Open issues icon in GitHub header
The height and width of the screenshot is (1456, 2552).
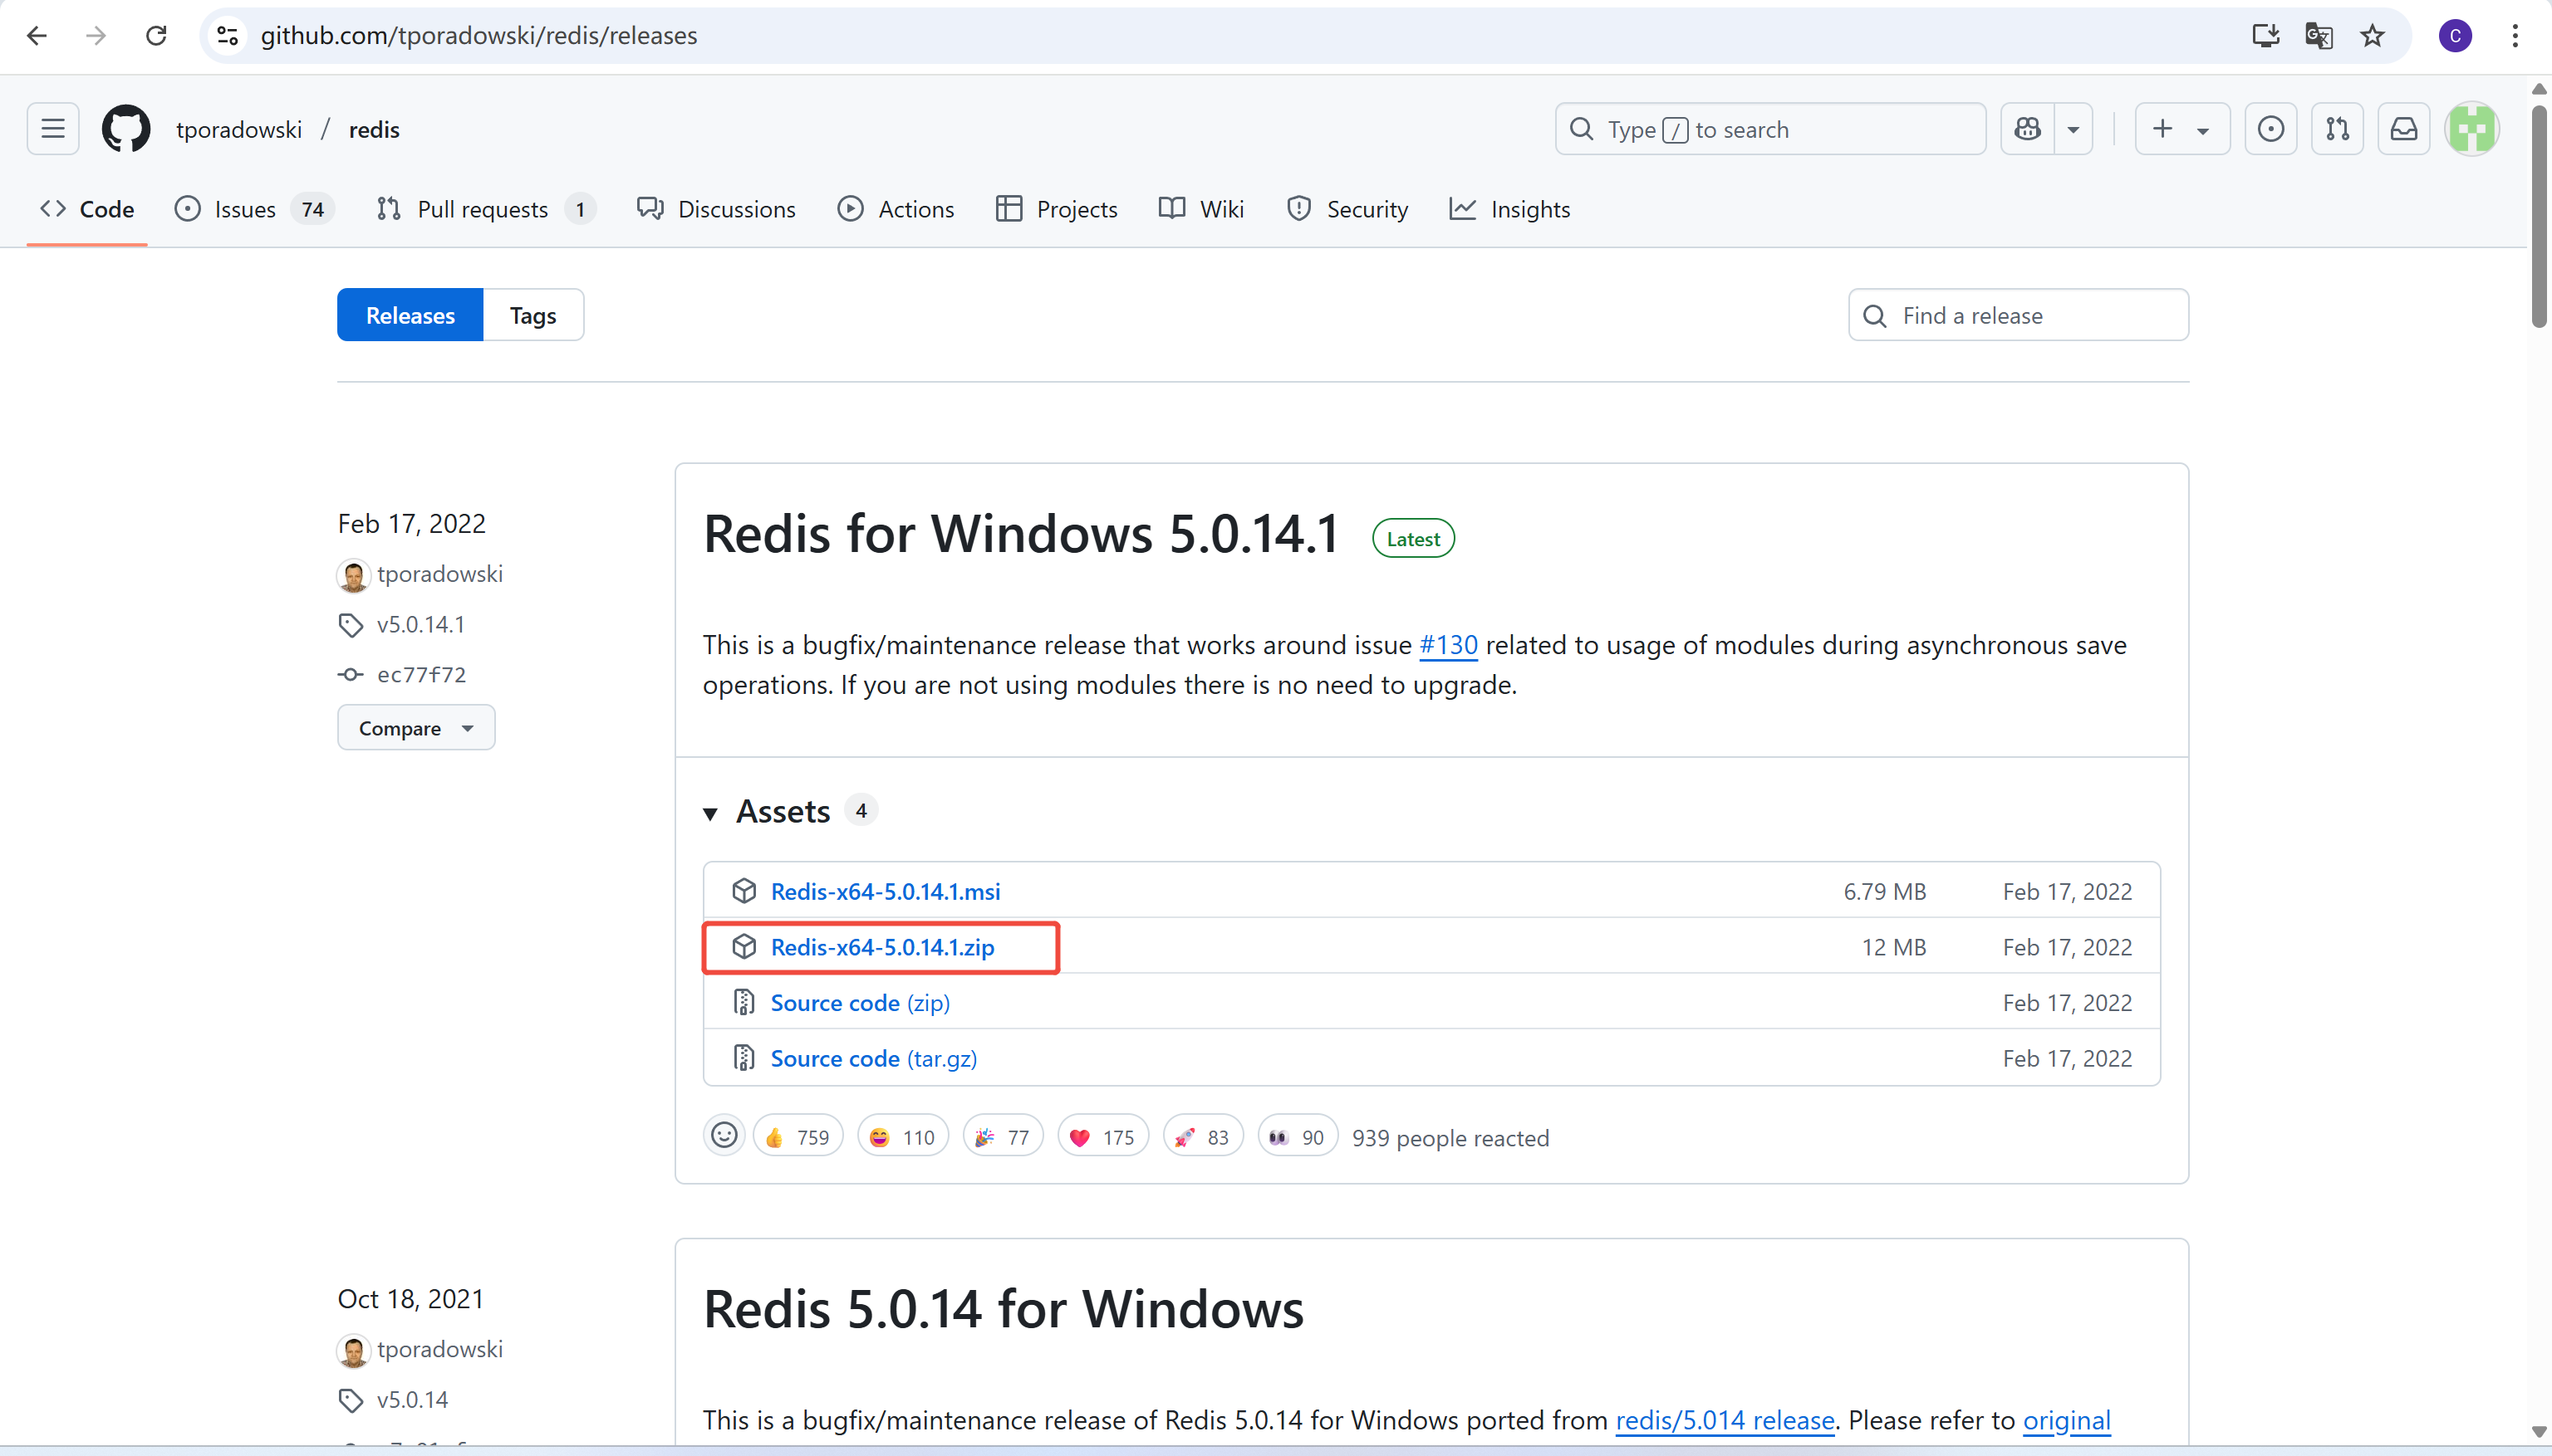click(2270, 129)
